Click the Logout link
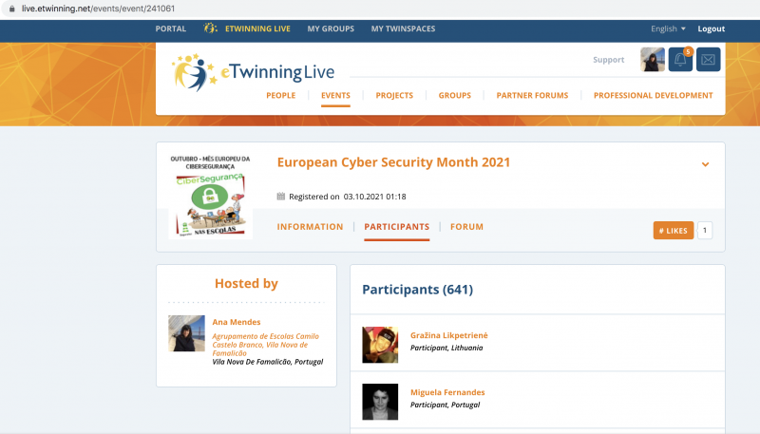 tap(711, 28)
